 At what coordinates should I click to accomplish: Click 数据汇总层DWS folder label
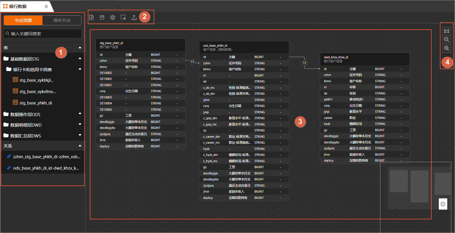[x=26, y=136]
